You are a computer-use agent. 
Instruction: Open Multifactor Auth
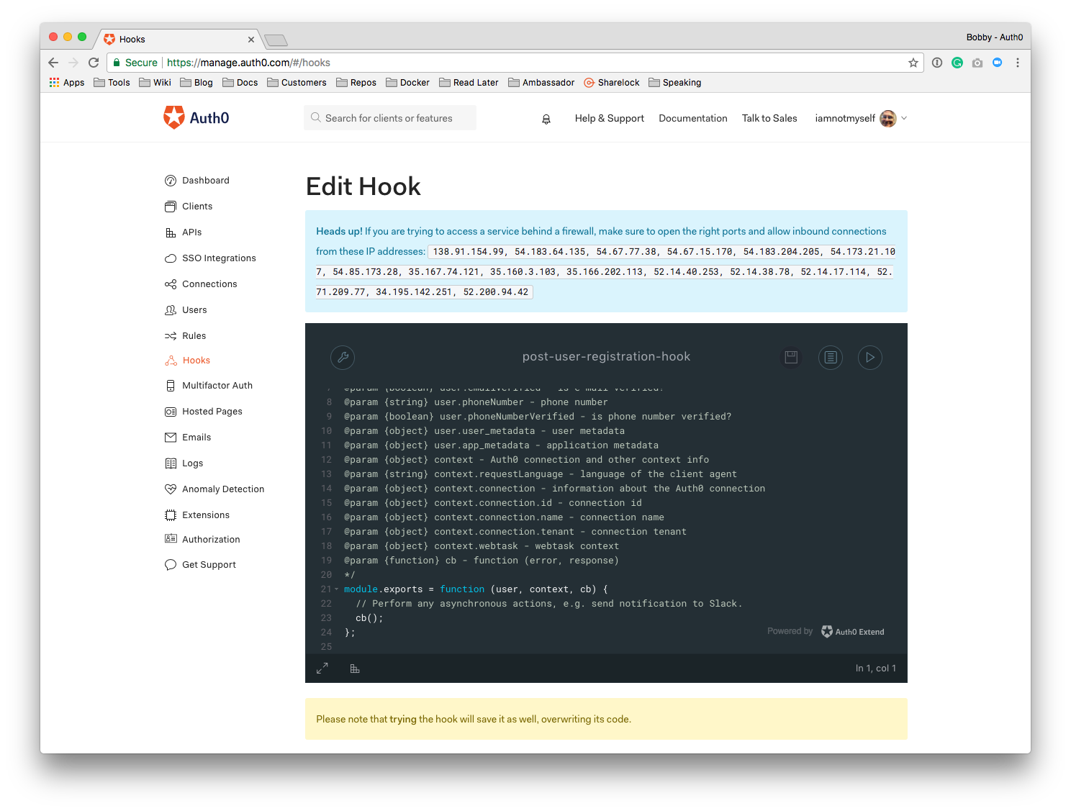[209, 386]
